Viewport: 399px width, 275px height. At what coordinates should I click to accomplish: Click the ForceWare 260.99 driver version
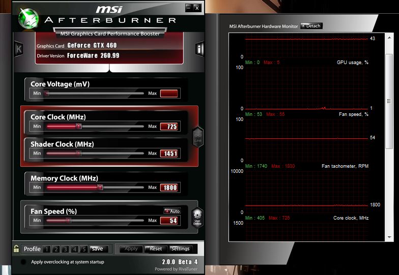pos(93,55)
